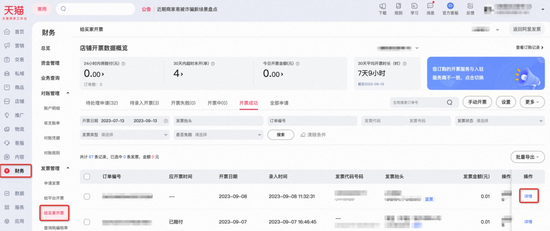This screenshot has width=550, height=231.
Task: Click 学习 learning icon in header
Action: click(x=414, y=6)
